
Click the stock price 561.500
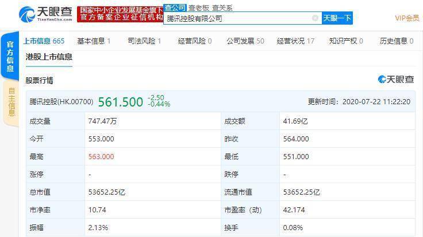point(121,102)
